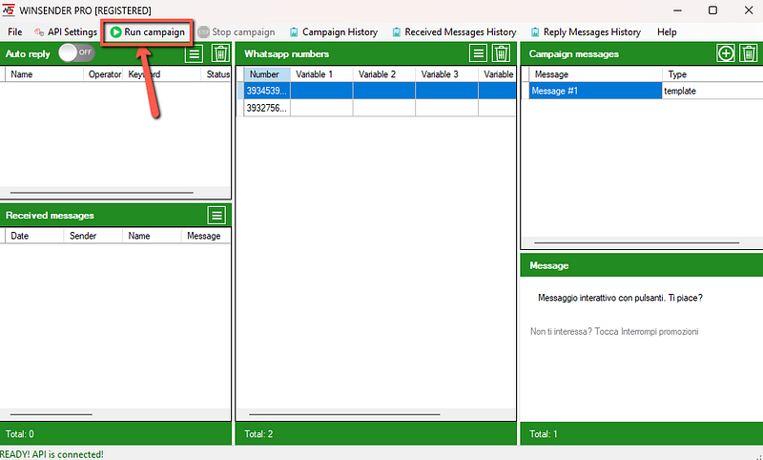Open Whatsapp numbers list menu icon
763x460 pixels.
pos(479,53)
